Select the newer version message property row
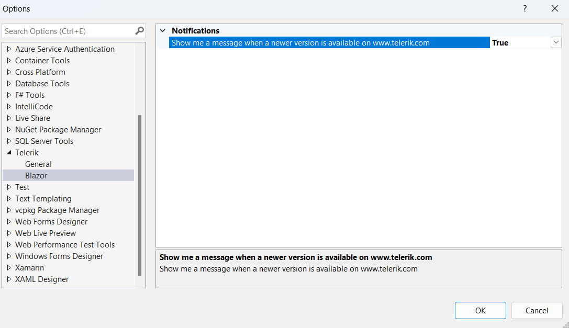Viewport: 569px width, 328px height. 329,42
